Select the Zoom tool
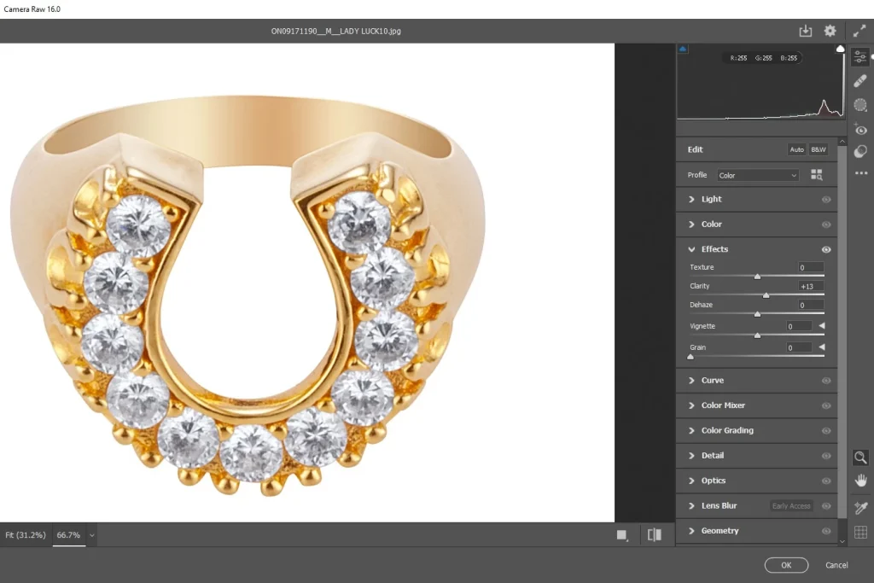Viewport: 874px width, 583px height. click(x=860, y=458)
